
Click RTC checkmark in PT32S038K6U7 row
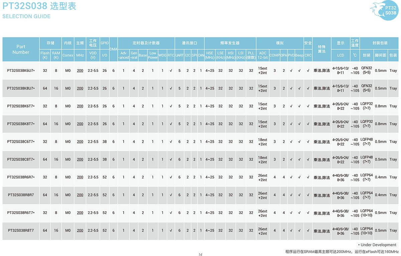pos(171,71)
